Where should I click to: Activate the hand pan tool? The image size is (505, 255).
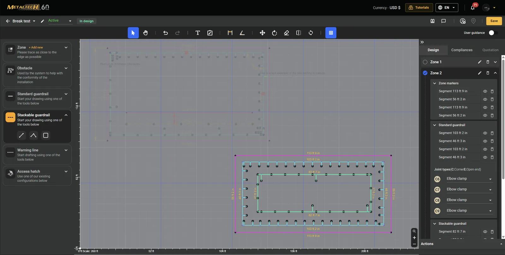click(x=146, y=33)
